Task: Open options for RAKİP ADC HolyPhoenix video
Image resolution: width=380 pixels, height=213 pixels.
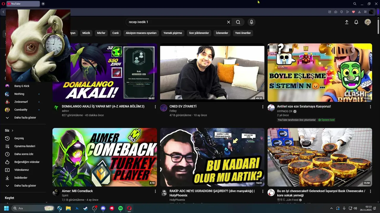Action: [x=262, y=192]
